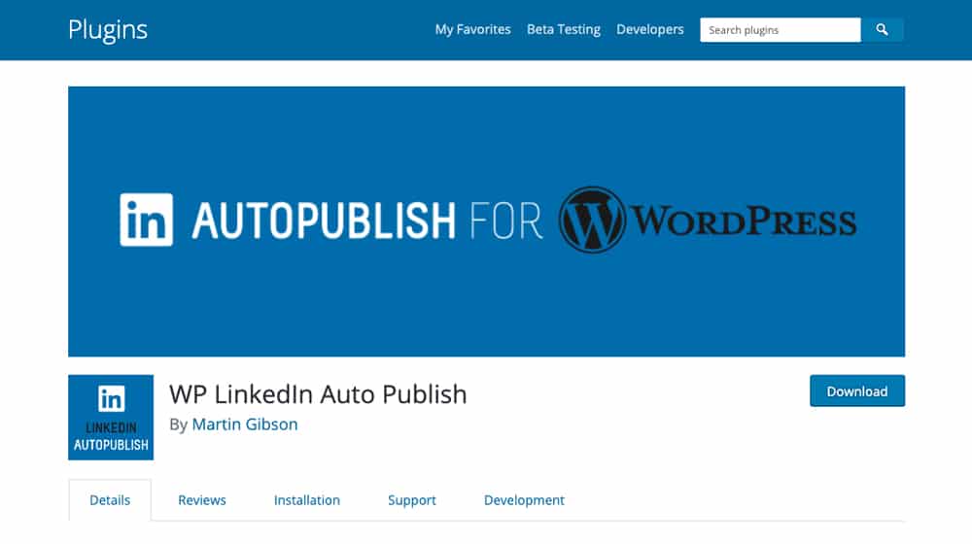Select the Details tab

tap(110, 500)
